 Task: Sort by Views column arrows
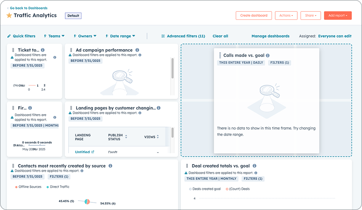(x=157, y=137)
